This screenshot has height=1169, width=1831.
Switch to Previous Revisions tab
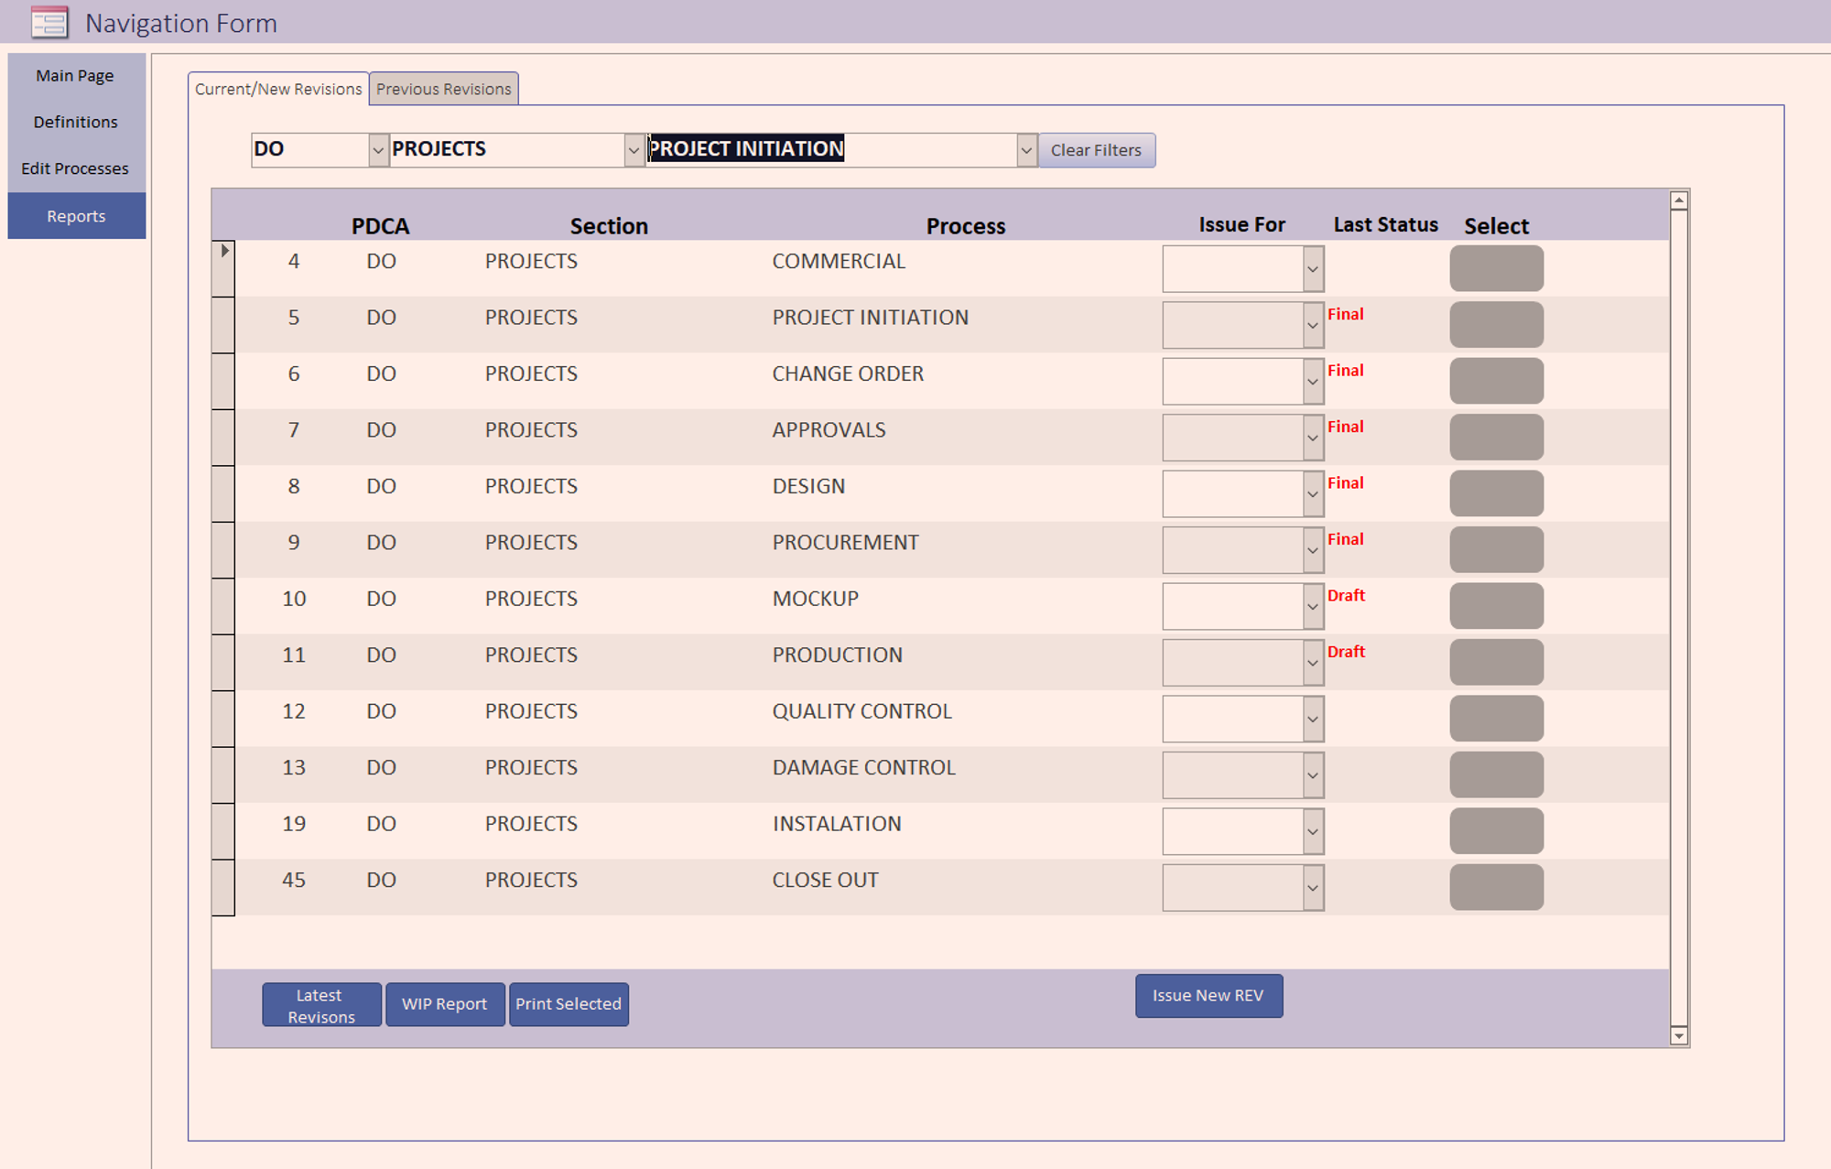(x=443, y=89)
